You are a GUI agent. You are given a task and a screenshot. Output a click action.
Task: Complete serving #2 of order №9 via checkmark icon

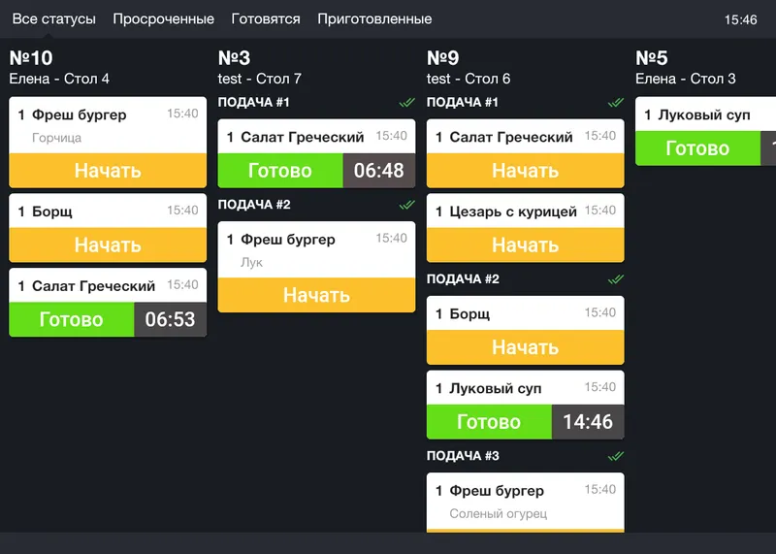615,279
